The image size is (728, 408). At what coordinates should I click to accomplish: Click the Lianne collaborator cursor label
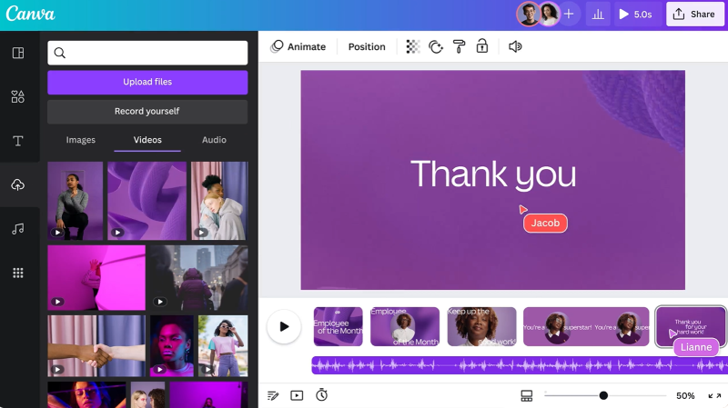[x=696, y=347]
